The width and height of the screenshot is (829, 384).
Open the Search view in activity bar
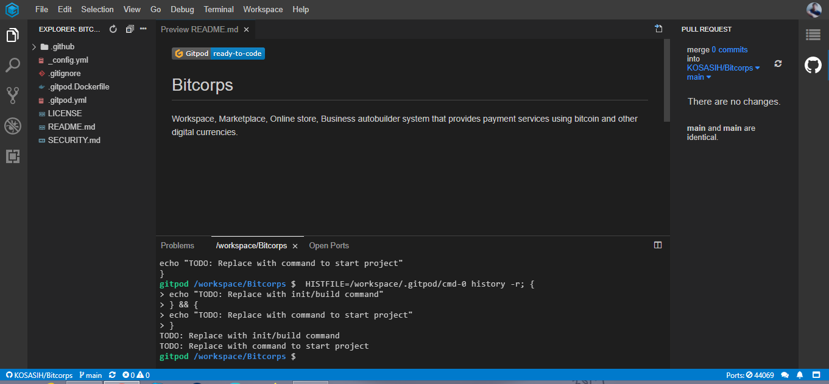click(13, 65)
